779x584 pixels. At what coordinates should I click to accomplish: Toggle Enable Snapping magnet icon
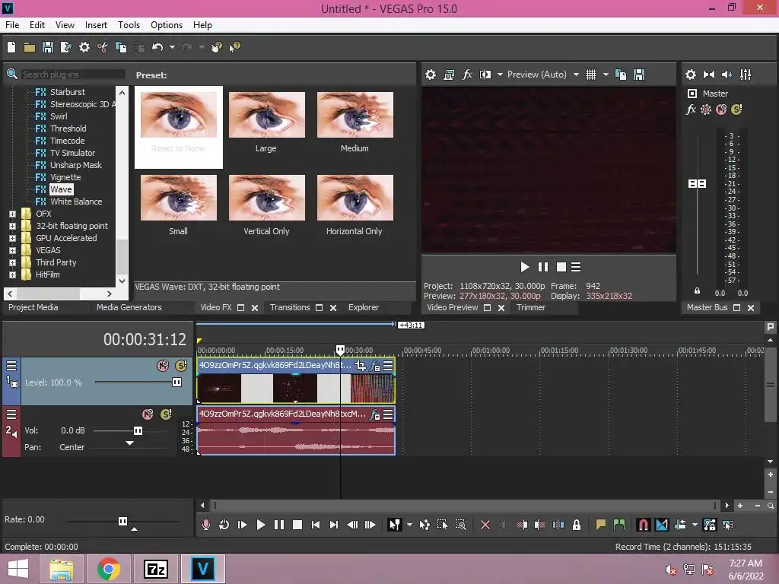(643, 525)
